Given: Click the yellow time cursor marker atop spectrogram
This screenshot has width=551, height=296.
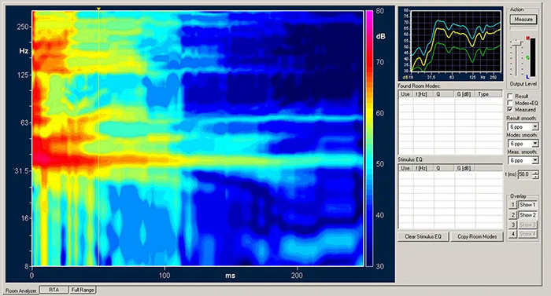Looking at the screenshot, I should tap(98, 9).
